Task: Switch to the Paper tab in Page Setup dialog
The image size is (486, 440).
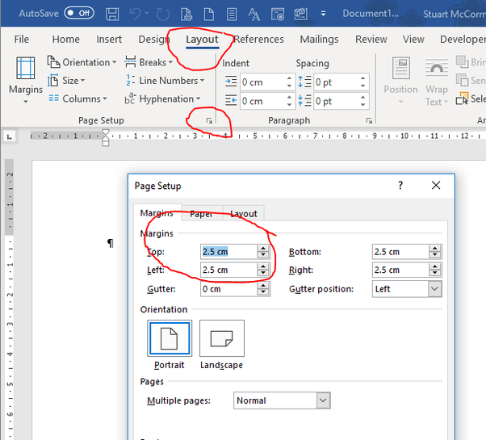Action: [x=202, y=213]
